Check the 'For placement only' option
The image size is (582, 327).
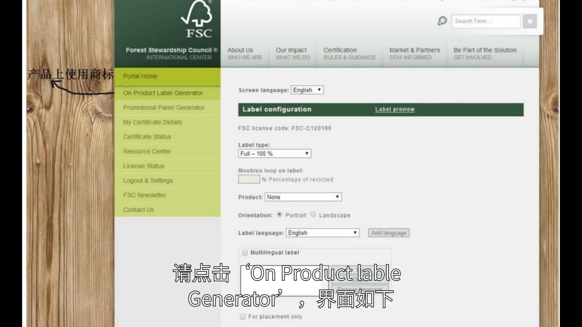pyautogui.click(x=242, y=316)
